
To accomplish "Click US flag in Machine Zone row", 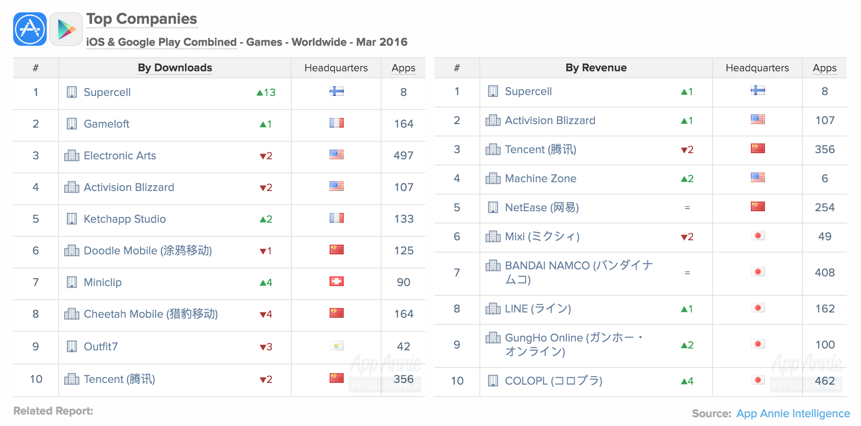I will (x=758, y=178).
